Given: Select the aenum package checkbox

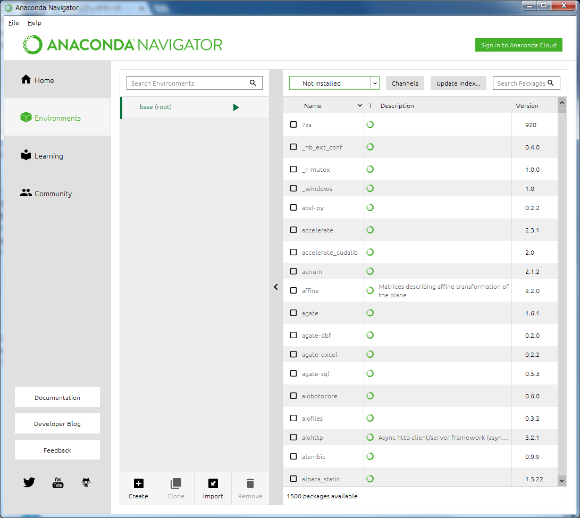Looking at the screenshot, I should pos(293,271).
